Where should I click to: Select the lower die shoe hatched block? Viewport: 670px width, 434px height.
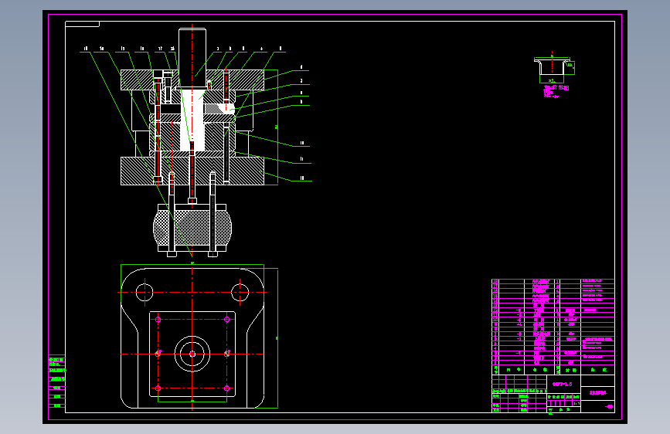pyautogui.click(x=192, y=171)
